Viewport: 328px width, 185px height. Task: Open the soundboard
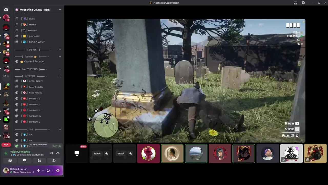coord(54,161)
